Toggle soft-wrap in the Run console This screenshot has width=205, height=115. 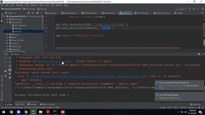[x=10, y=66]
